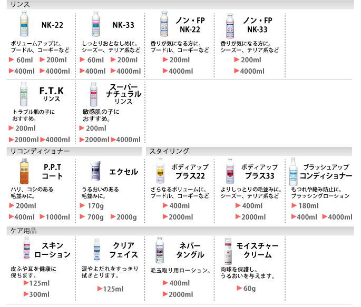Open スキンローション 300ml link

[x=39, y=294]
